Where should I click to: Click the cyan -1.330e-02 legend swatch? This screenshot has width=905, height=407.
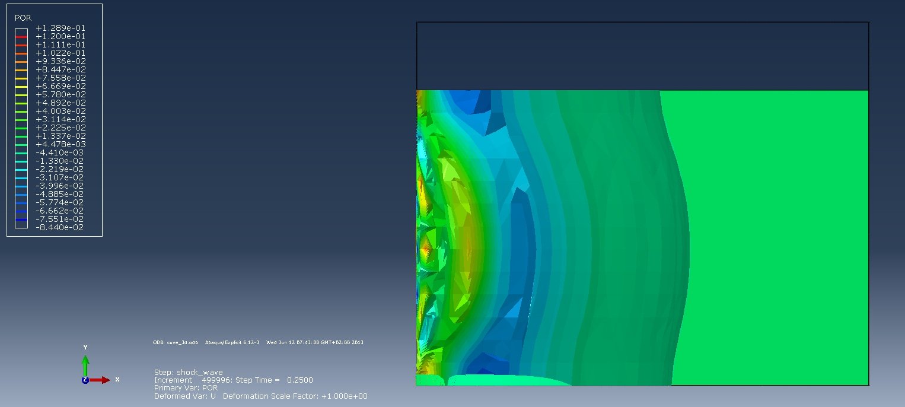[x=21, y=161]
